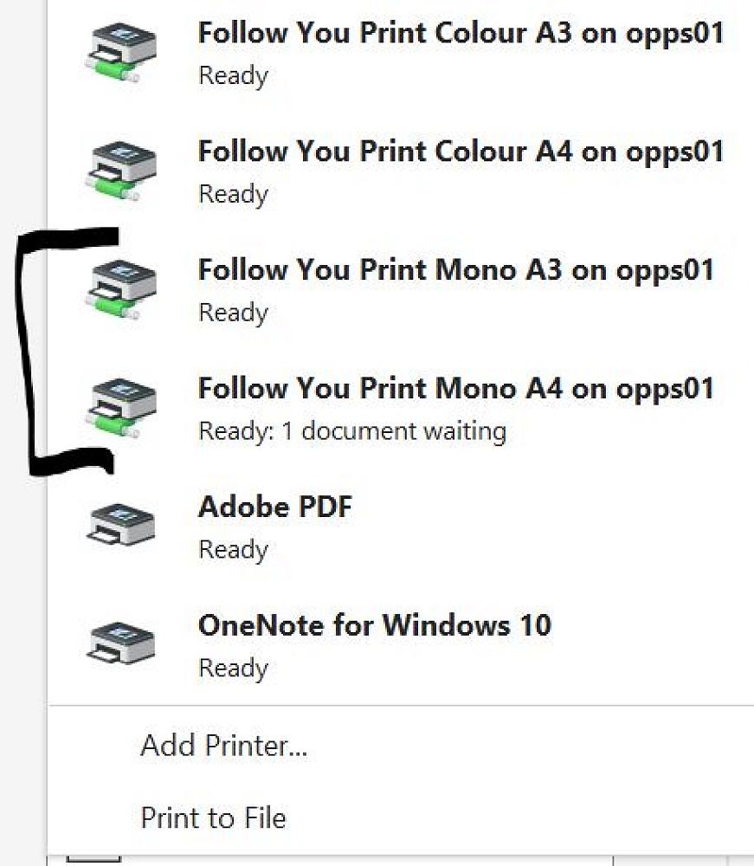
Task: Click the Follow You Print Mono A4 printer icon
Action: coord(121,408)
